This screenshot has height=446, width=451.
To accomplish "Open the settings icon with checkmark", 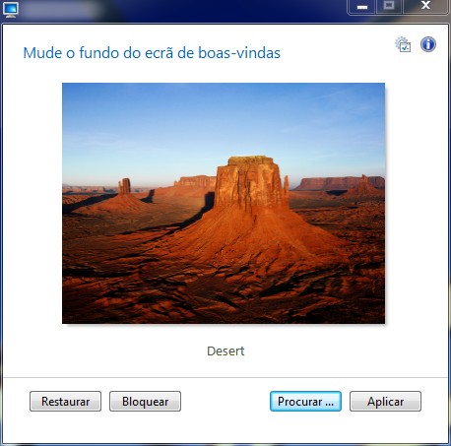I will coord(403,44).
